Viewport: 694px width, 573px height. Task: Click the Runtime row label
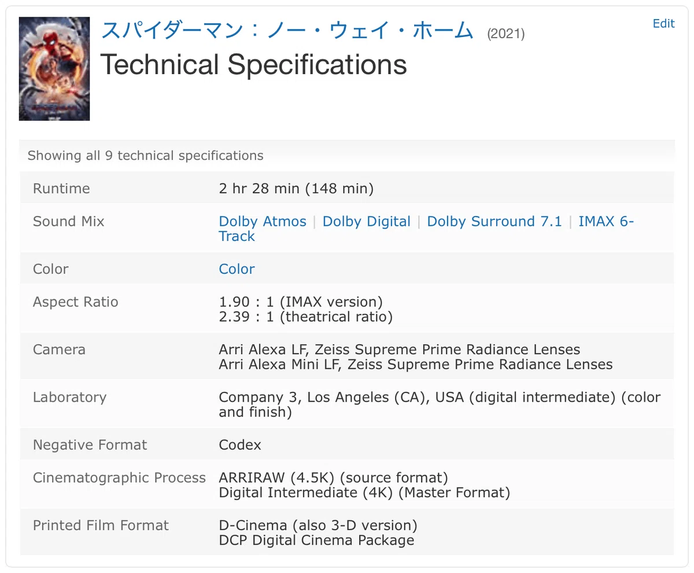tap(61, 189)
